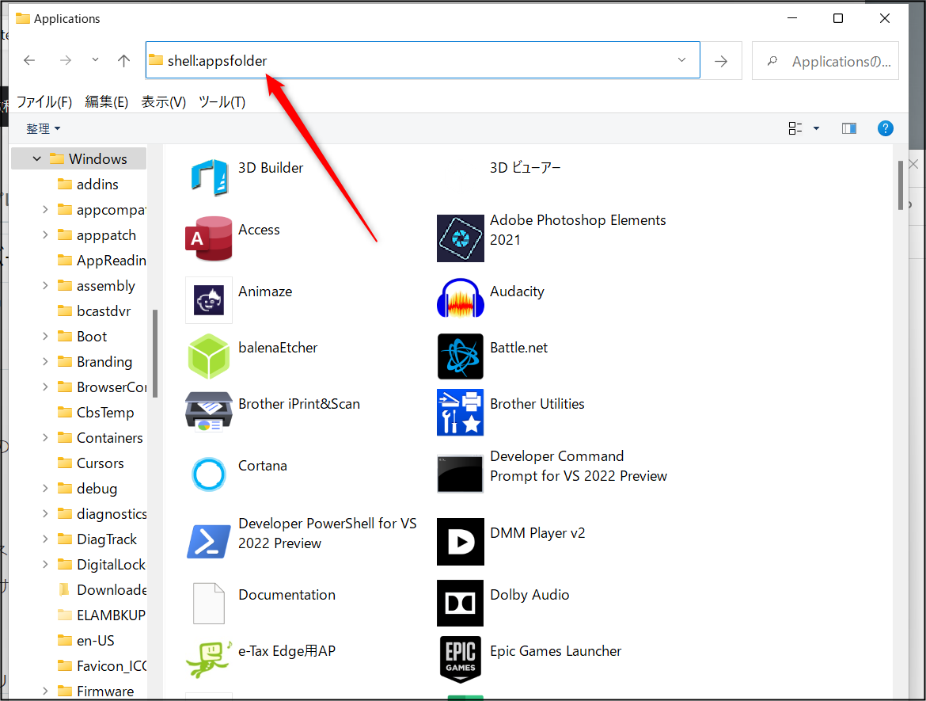Expand the appcompat folder node
This screenshot has width=926, height=701.
pos(45,209)
